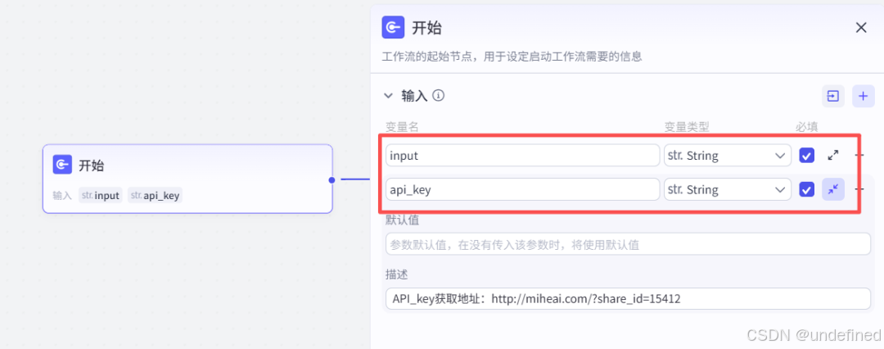The width and height of the screenshot is (884, 349).
Task: Uncheck required checkbox for input variable
Action: 807,156
